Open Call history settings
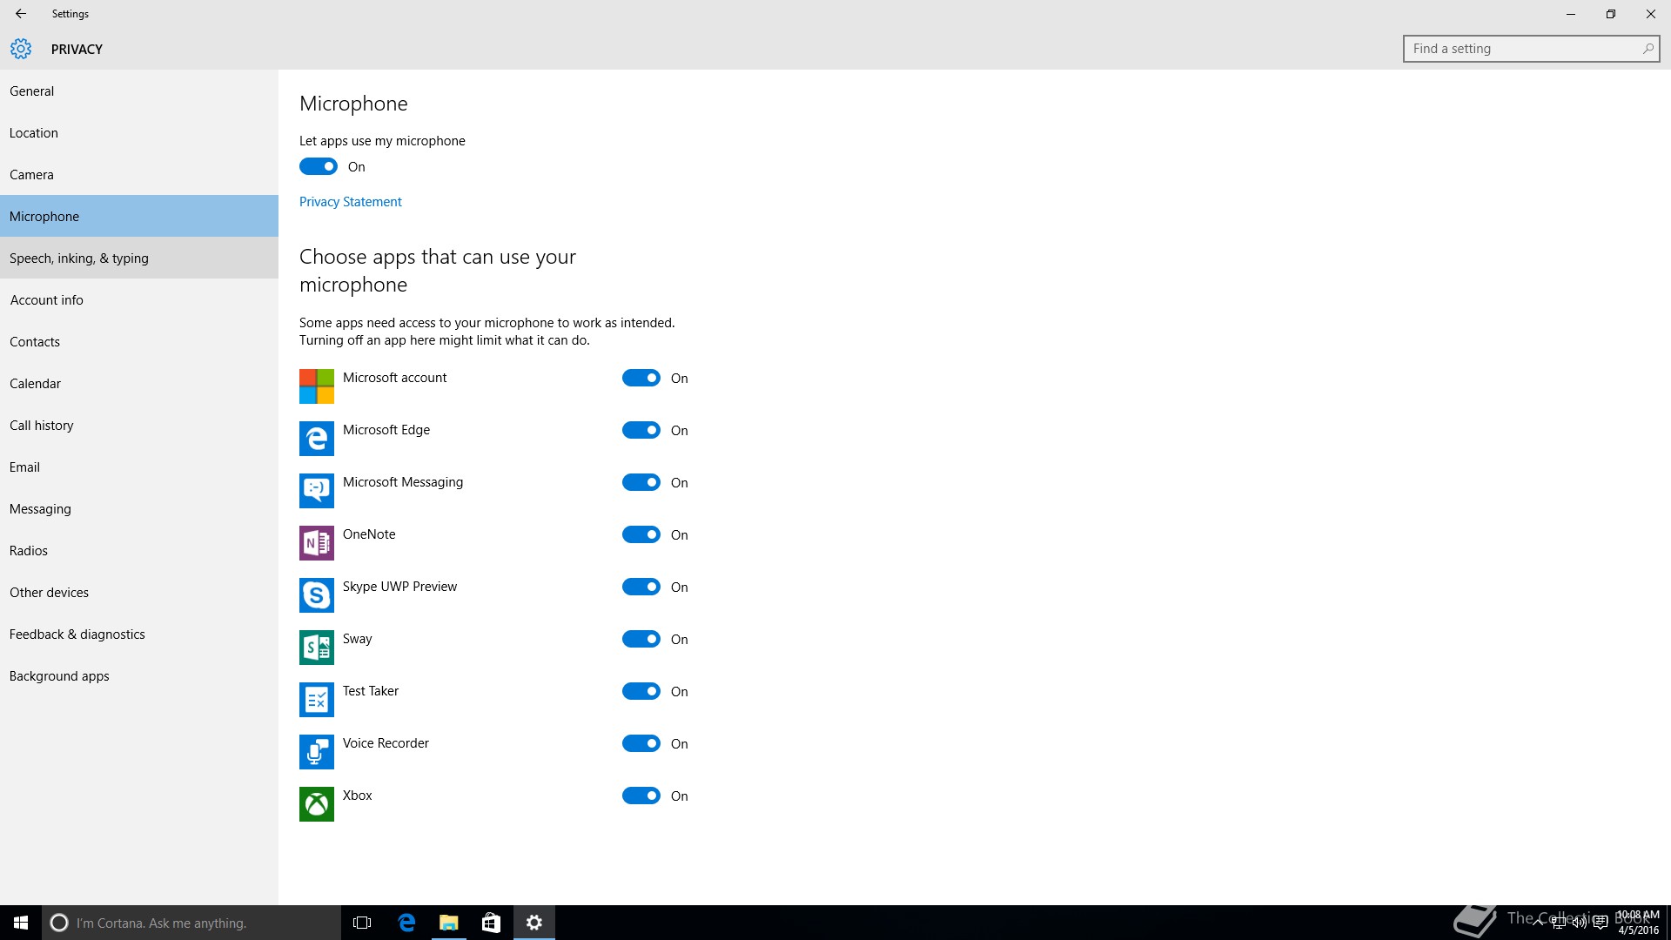The image size is (1671, 940). coord(139,425)
